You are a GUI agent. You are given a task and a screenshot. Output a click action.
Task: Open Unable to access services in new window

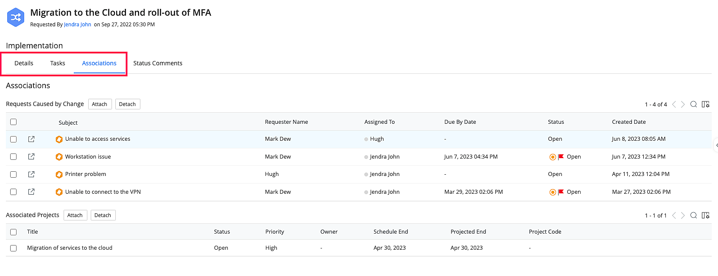click(x=31, y=139)
